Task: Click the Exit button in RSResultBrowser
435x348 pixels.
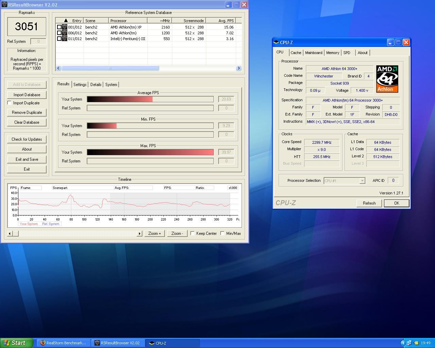Action: tap(27, 169)
